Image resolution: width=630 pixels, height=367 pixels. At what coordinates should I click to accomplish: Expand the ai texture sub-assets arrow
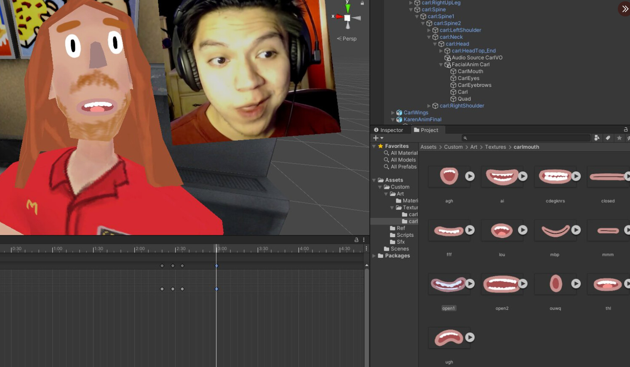point(523,177)
